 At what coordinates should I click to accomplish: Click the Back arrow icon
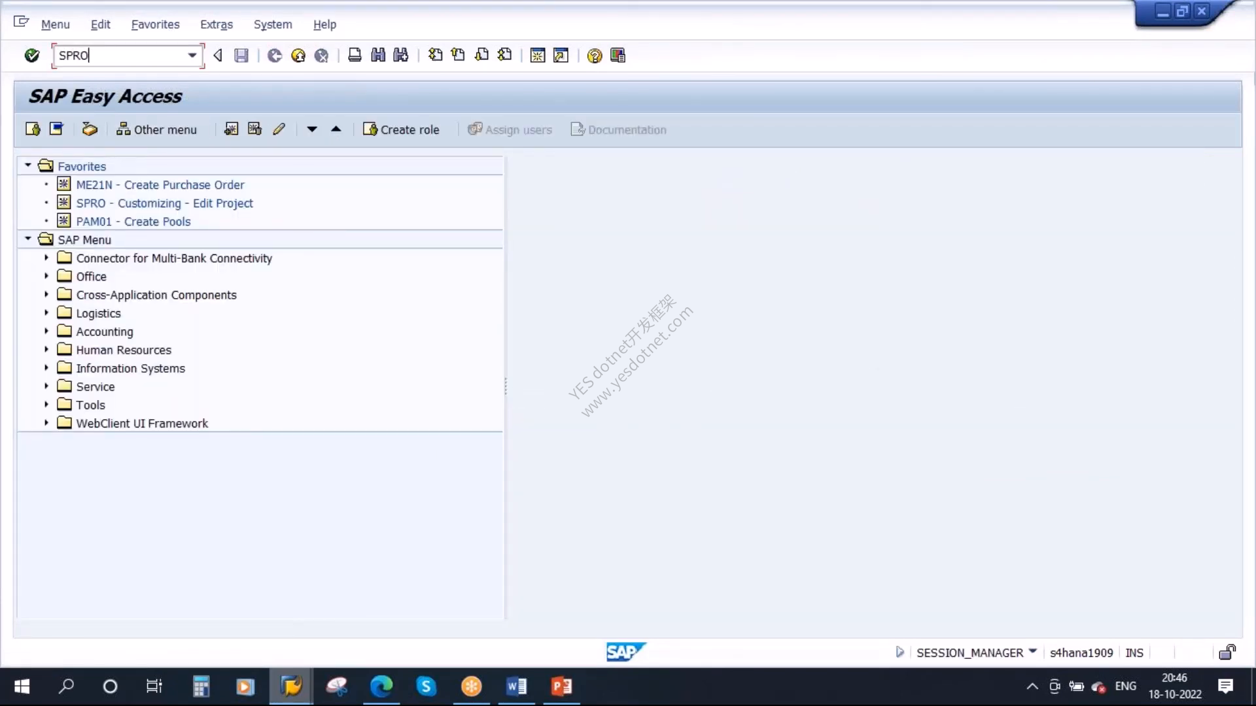click(218, 56)
